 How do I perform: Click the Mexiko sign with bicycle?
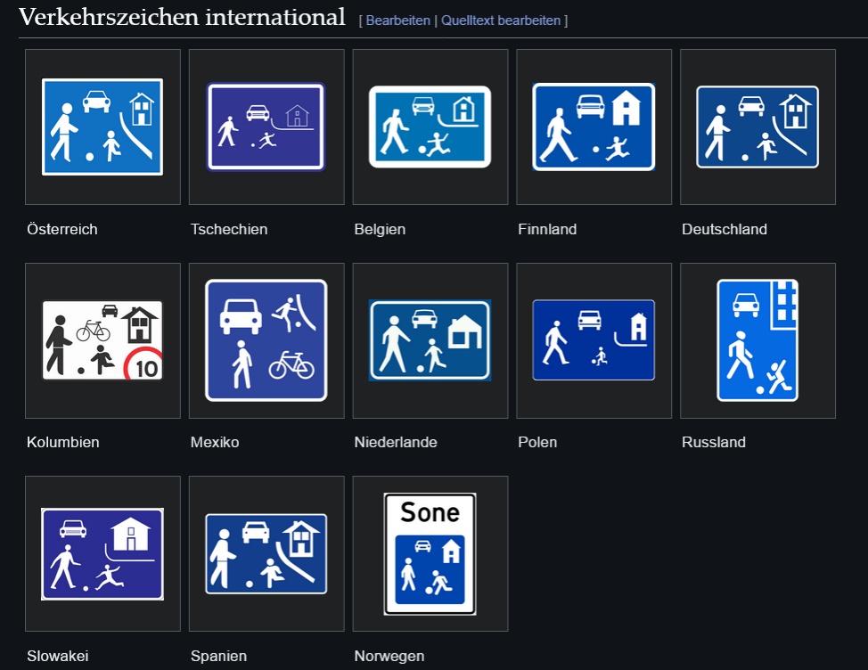tap(266, 340)
